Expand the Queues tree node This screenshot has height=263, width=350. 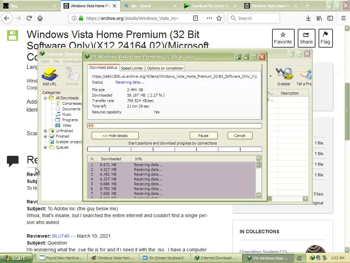coord(45,147)
